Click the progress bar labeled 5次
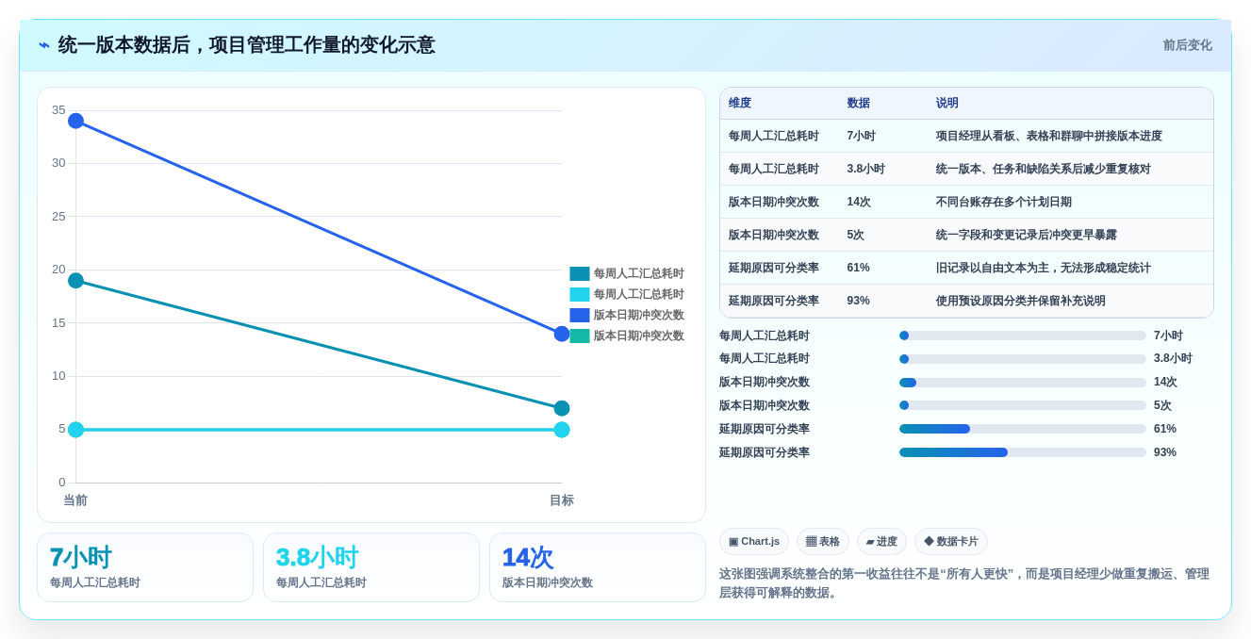The width and height of the screenshot is (1251, 639). pyautogui.click(x=1023, y=405)
